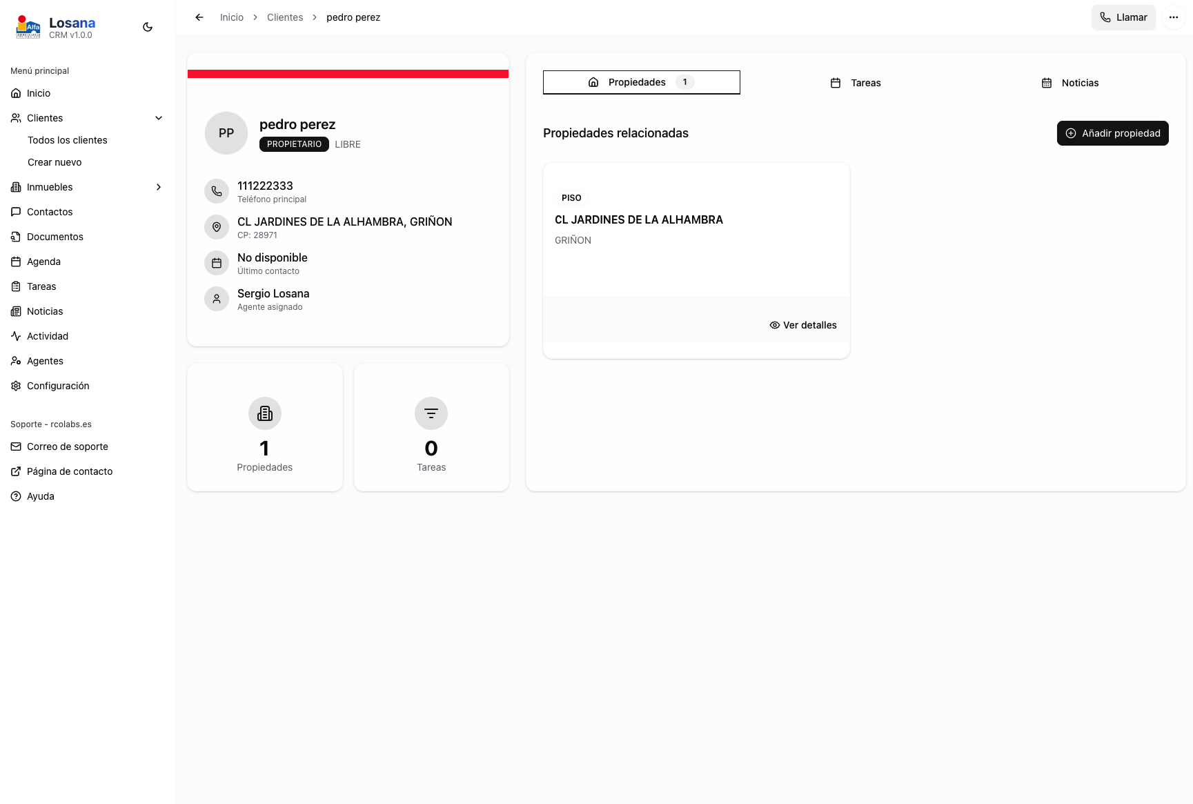Select Contactos in the sidebar
Screen dimensions: 1193x804
click(x=49, y=211)
